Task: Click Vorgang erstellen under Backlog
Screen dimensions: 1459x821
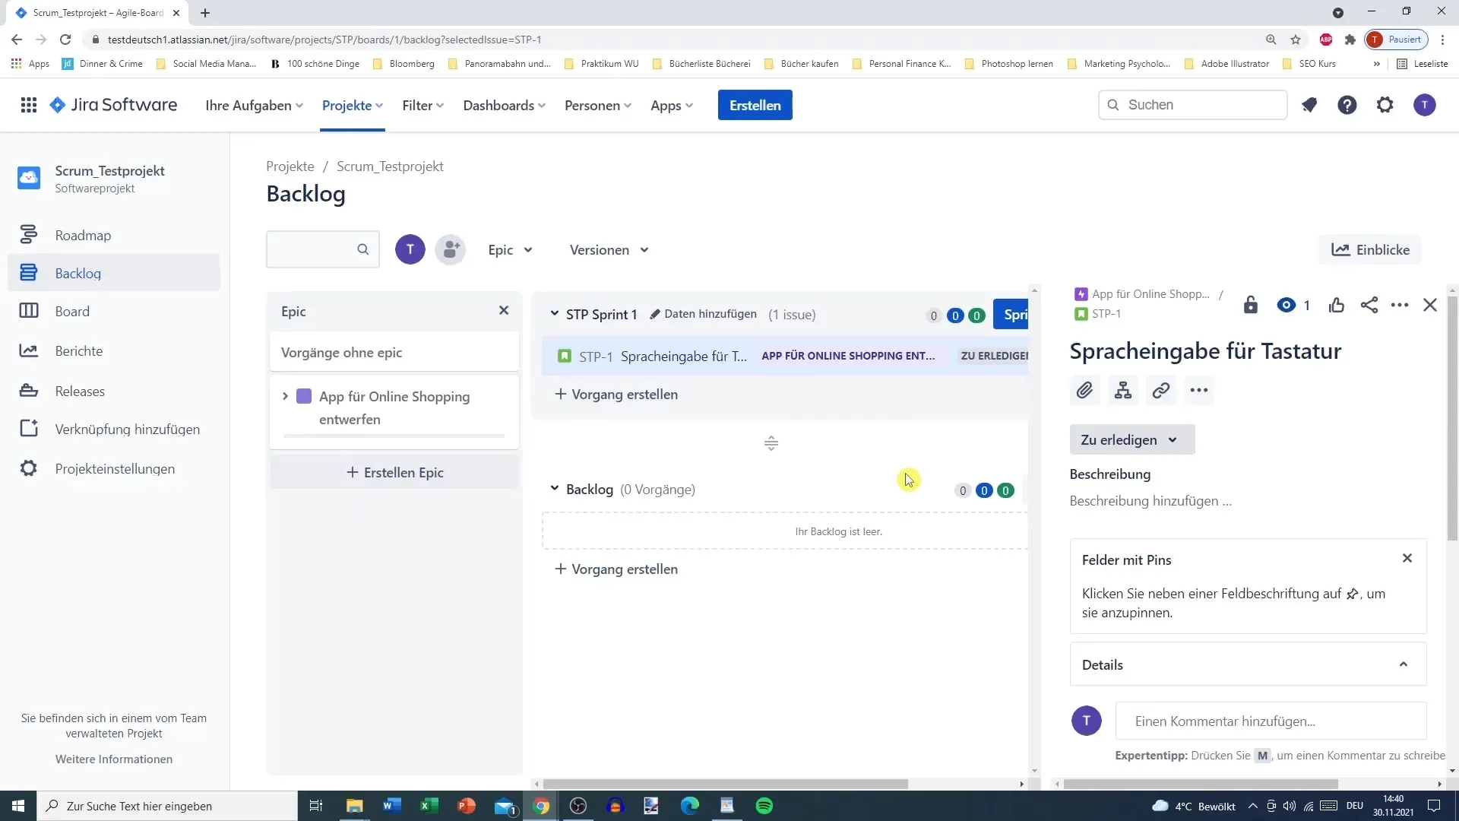Action: pos(616,569)
